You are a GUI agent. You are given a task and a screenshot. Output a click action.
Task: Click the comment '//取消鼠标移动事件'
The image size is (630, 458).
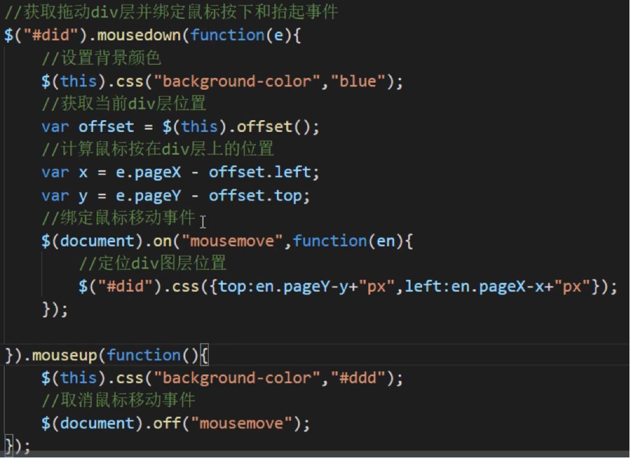point(118,400)
